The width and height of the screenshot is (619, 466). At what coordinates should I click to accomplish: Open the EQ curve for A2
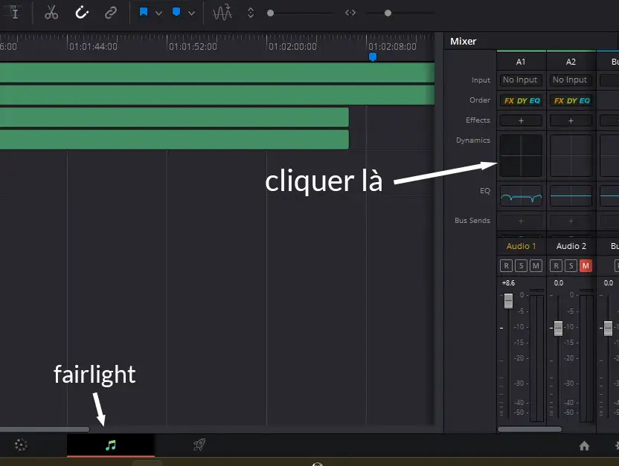click(571, 196)
